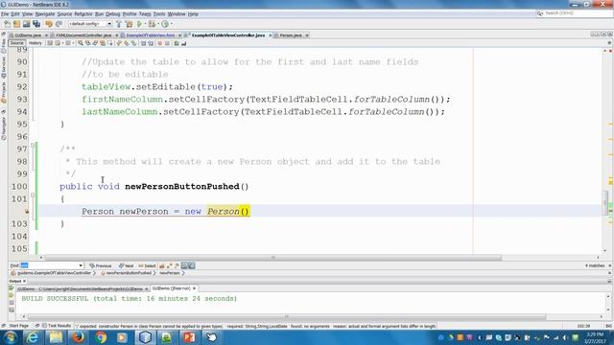Image resolution: width=614 pixels, height=345 pixels.
Task: Click the Redo toolbar icon
Action: (59, 24)
